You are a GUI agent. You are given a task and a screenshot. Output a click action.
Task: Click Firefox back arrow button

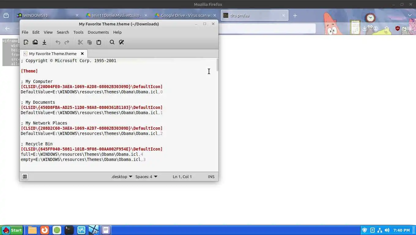[x=7, y=28]
